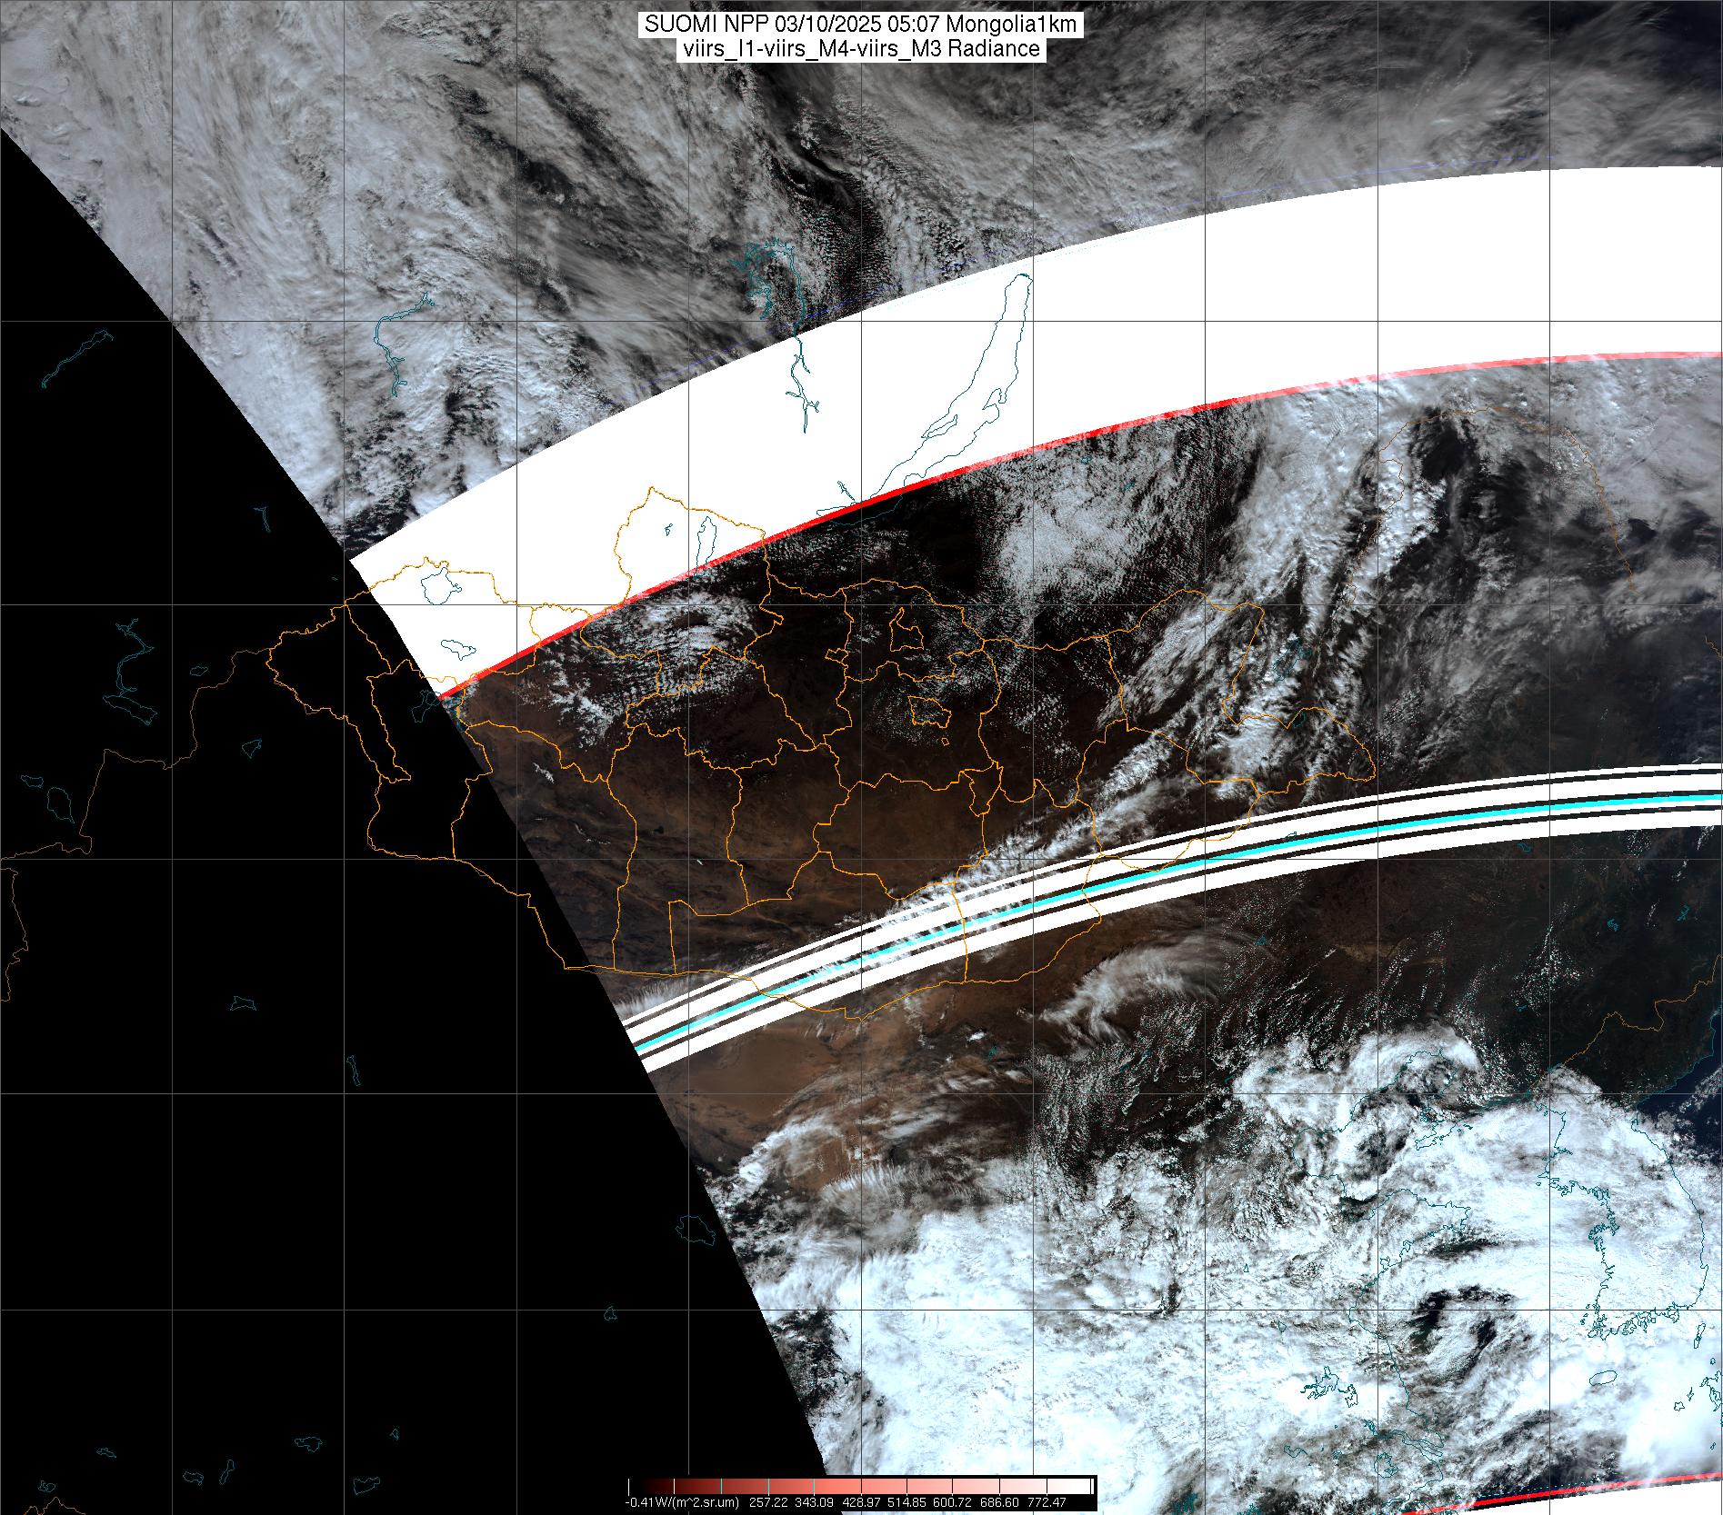Image resolution: width=1723 pixels, height=1515 pixels.
Task: Click the "-0.41W/(m^2.sr.um)" color bar label
Action: [682, 1502]
